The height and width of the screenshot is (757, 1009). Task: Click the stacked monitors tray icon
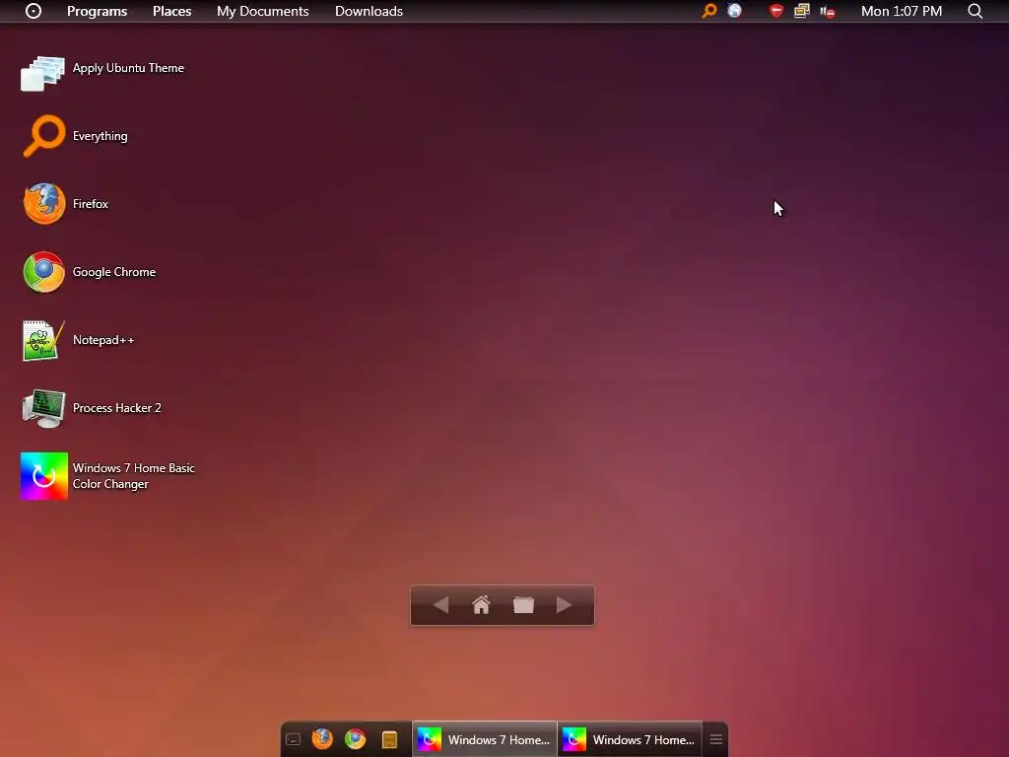(x=802, y=11)
